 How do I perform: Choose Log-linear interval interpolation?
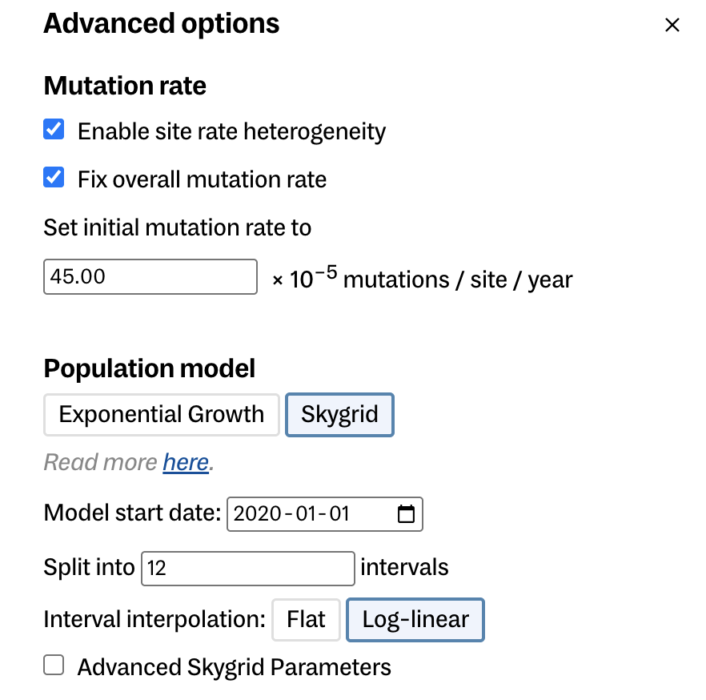[415, 620]
